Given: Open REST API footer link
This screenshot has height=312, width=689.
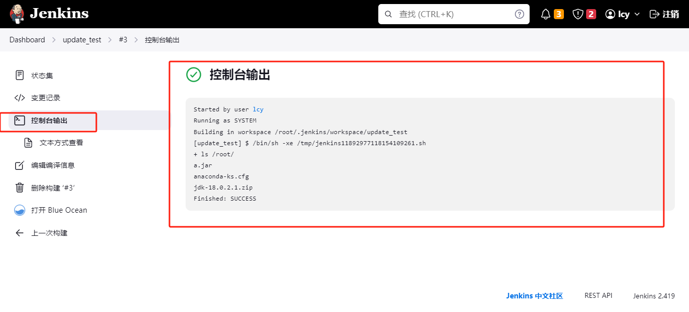Looking at the screenshot, I should pos(598,296).
